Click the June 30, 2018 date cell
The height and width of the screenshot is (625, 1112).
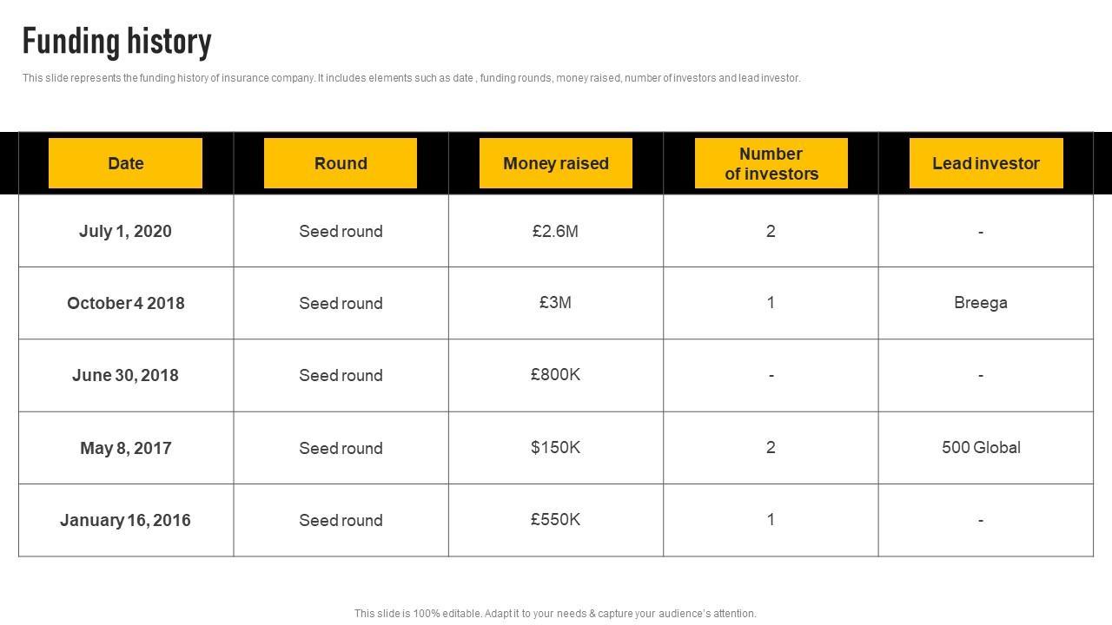click(x=125, y=375)
